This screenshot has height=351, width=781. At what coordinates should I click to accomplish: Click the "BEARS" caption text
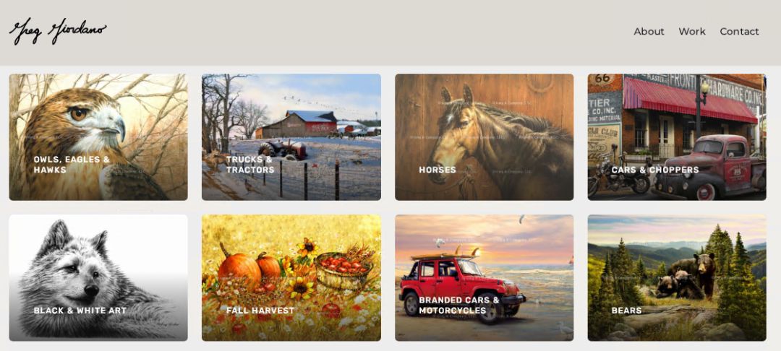click(x=626, y=311)
